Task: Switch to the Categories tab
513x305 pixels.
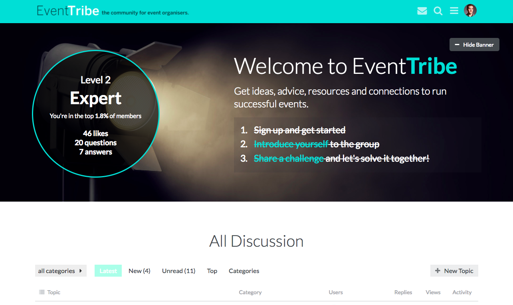Action: click(x=244, y=271)
